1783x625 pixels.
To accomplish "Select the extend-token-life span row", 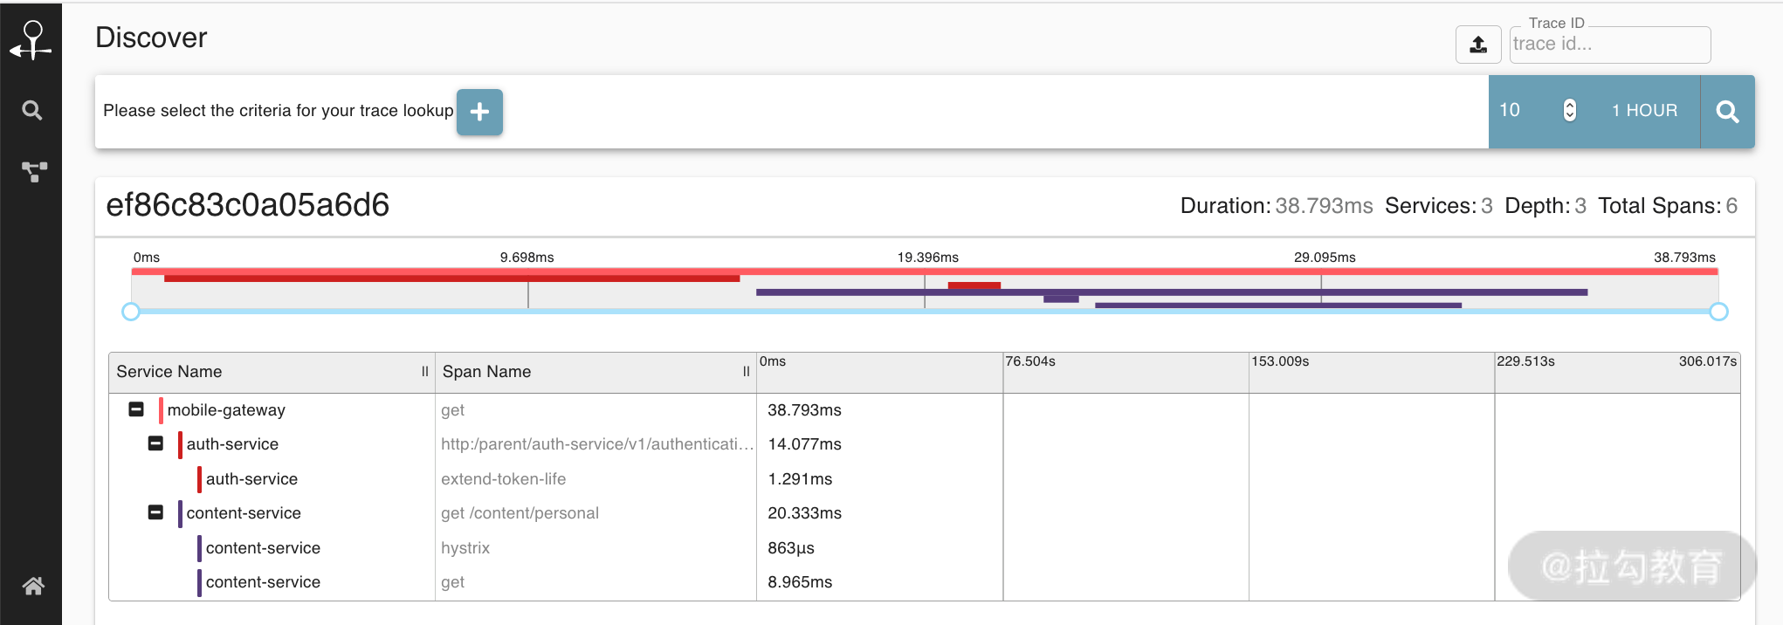I will [x=503, y=479].
